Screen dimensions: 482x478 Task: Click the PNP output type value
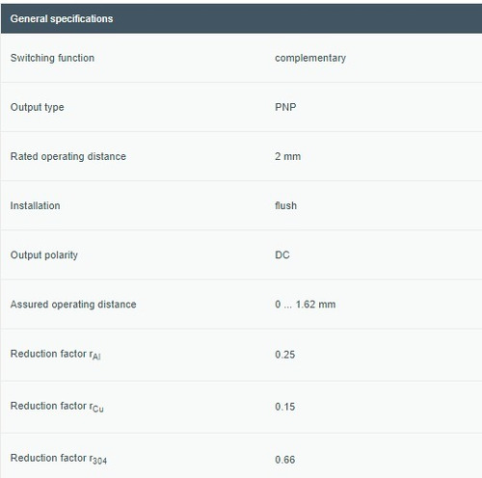click(285, 107)
